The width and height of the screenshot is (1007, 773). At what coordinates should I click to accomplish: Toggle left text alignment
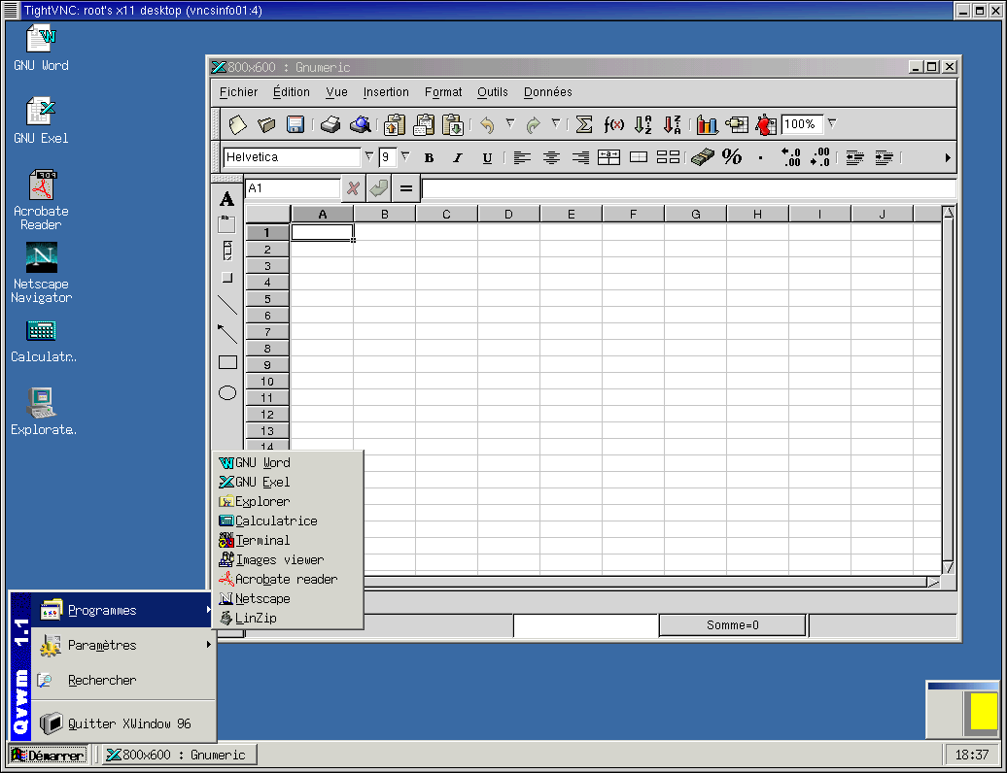tap(522, 157)
